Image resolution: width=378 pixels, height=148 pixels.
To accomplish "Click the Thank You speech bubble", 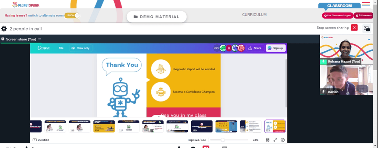I will 122,66.
